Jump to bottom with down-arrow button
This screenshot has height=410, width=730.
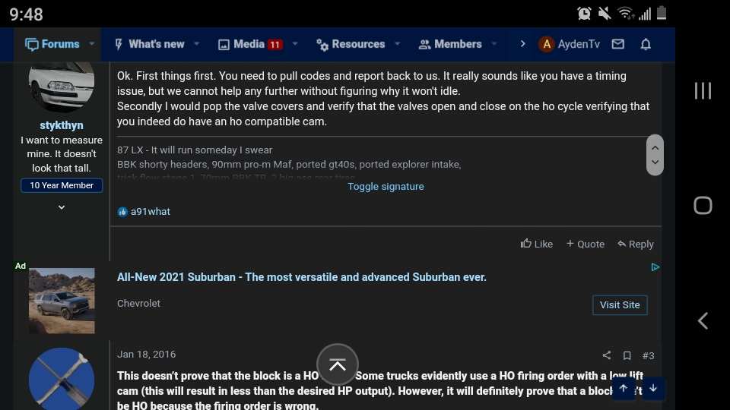pos(653,388)
